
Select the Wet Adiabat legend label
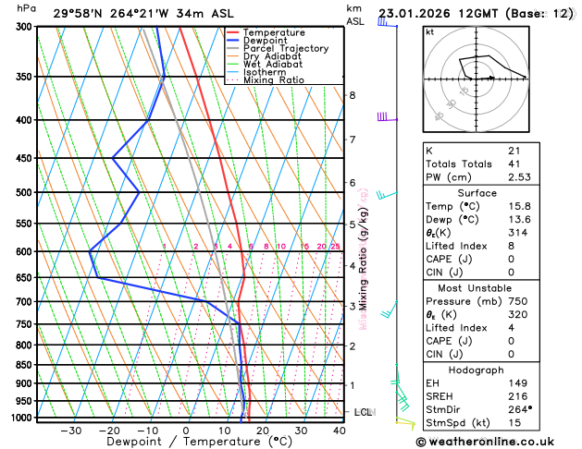tap(273, 64)
